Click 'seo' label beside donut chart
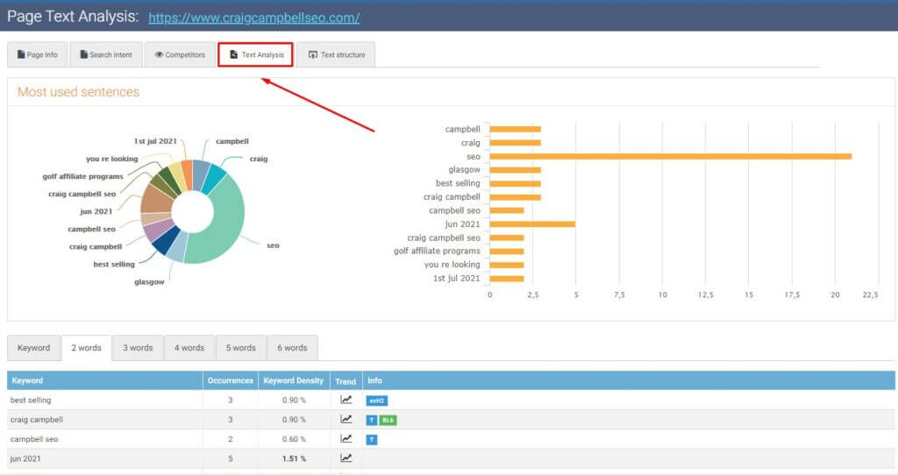The height and width of the screenshot is (475, 898). click(274, 245)
